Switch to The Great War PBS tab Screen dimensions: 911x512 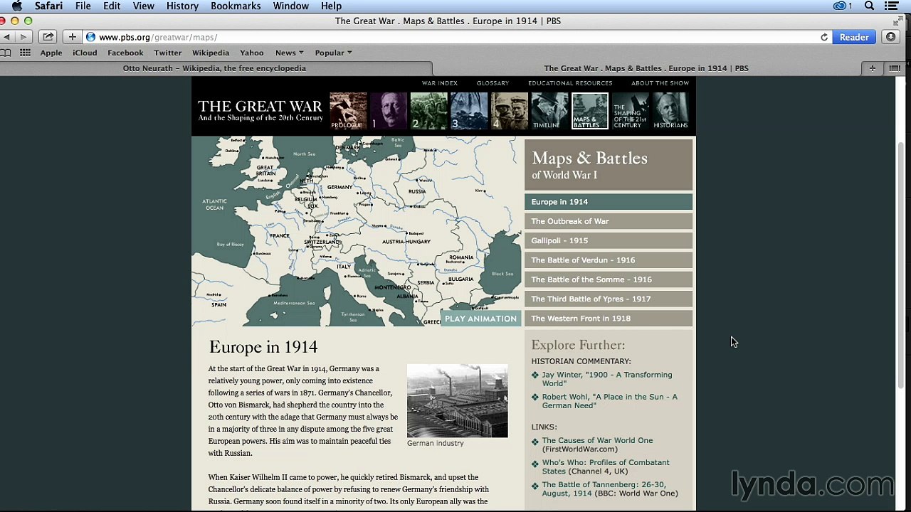point(646,68)
